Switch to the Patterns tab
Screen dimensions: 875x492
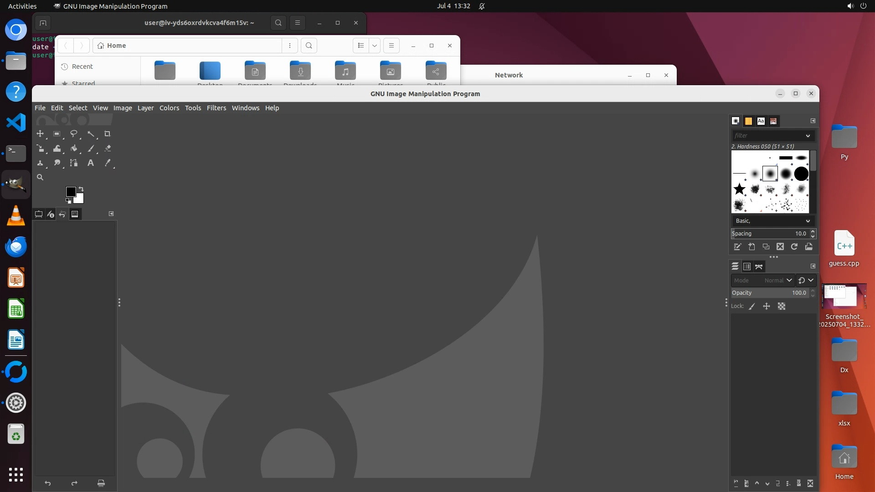(748, 121)
